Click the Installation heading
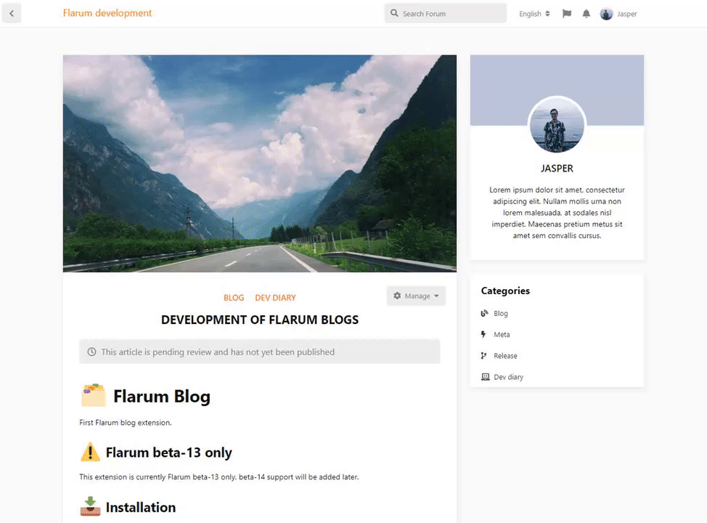 pos(141,508)
